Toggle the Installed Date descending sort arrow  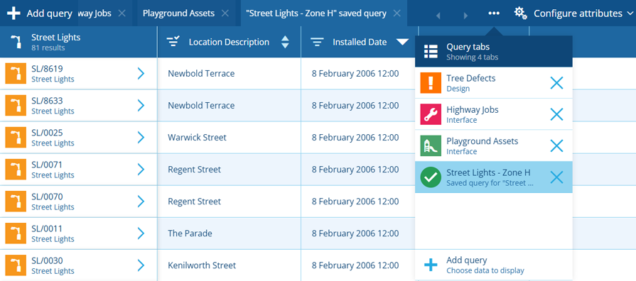tap(402, 42)
